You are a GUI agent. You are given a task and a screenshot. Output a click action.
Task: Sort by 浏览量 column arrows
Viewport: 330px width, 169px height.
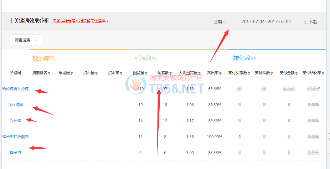click(146, 73)
